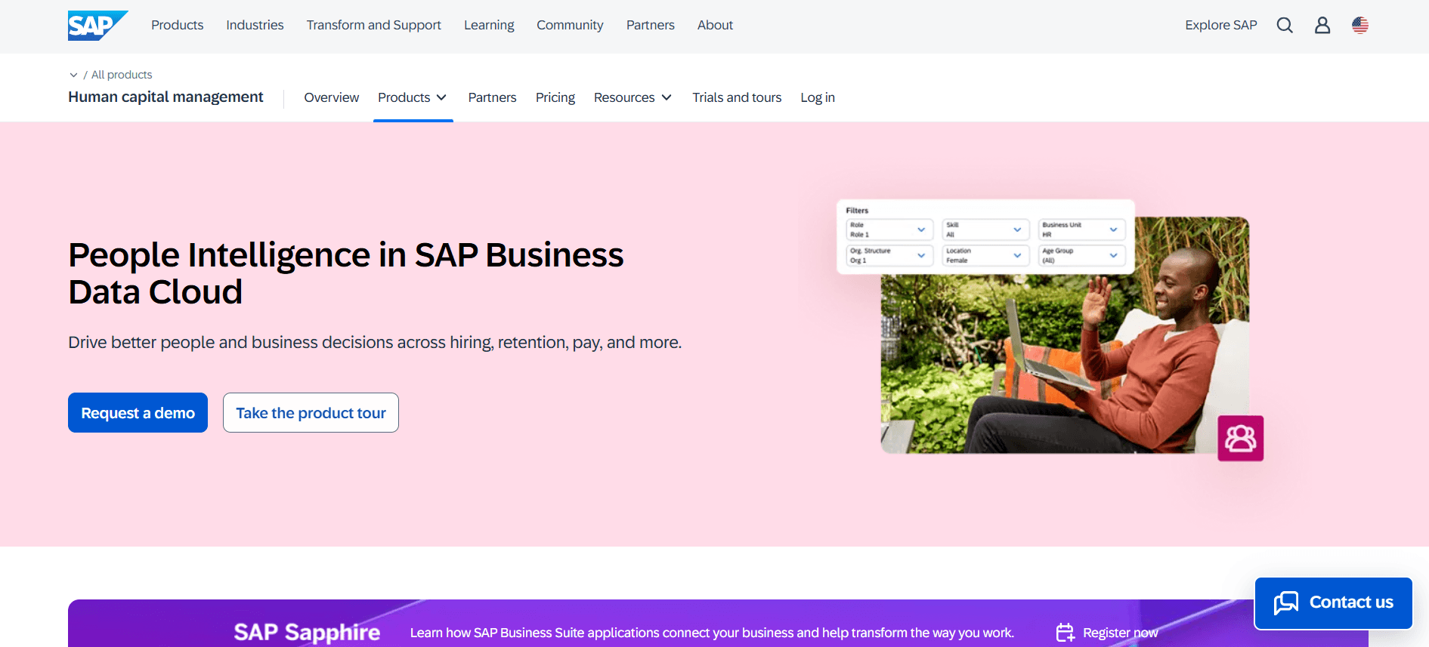Open the About menu
The image size is (1429, 647).
tap(715, 25)
